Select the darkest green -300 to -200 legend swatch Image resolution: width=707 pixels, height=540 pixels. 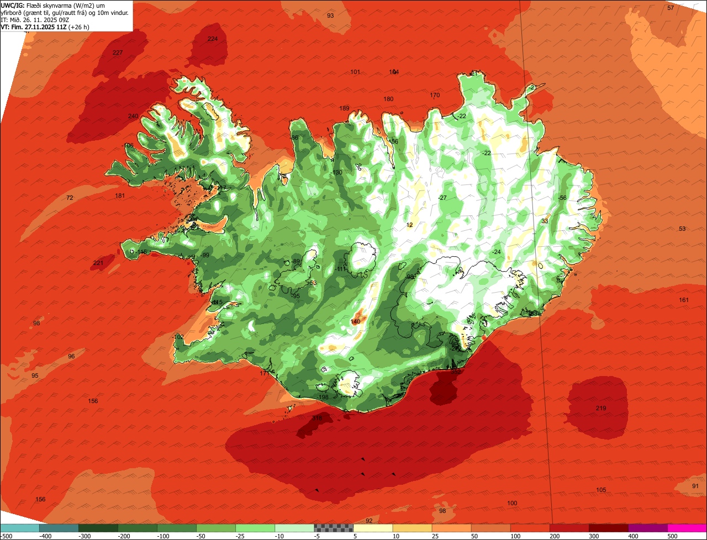(x=98, y=528)
